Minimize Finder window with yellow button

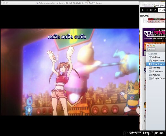151,46
